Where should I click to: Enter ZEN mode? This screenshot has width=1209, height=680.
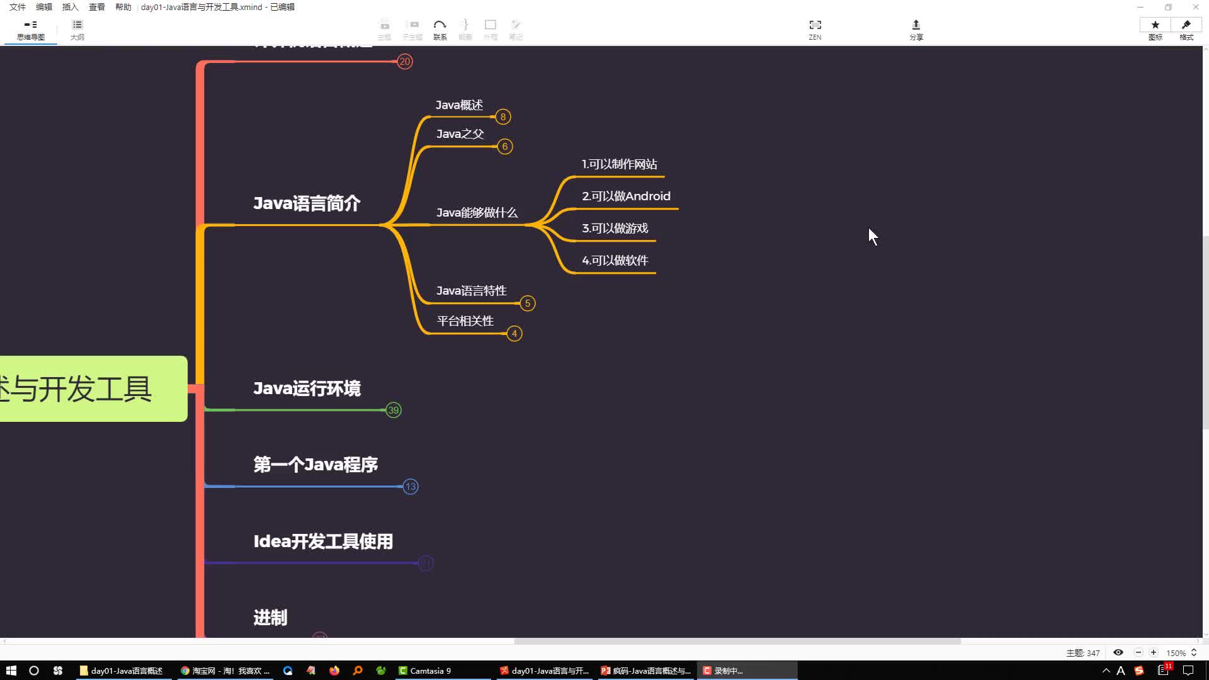tap(815, 30)
